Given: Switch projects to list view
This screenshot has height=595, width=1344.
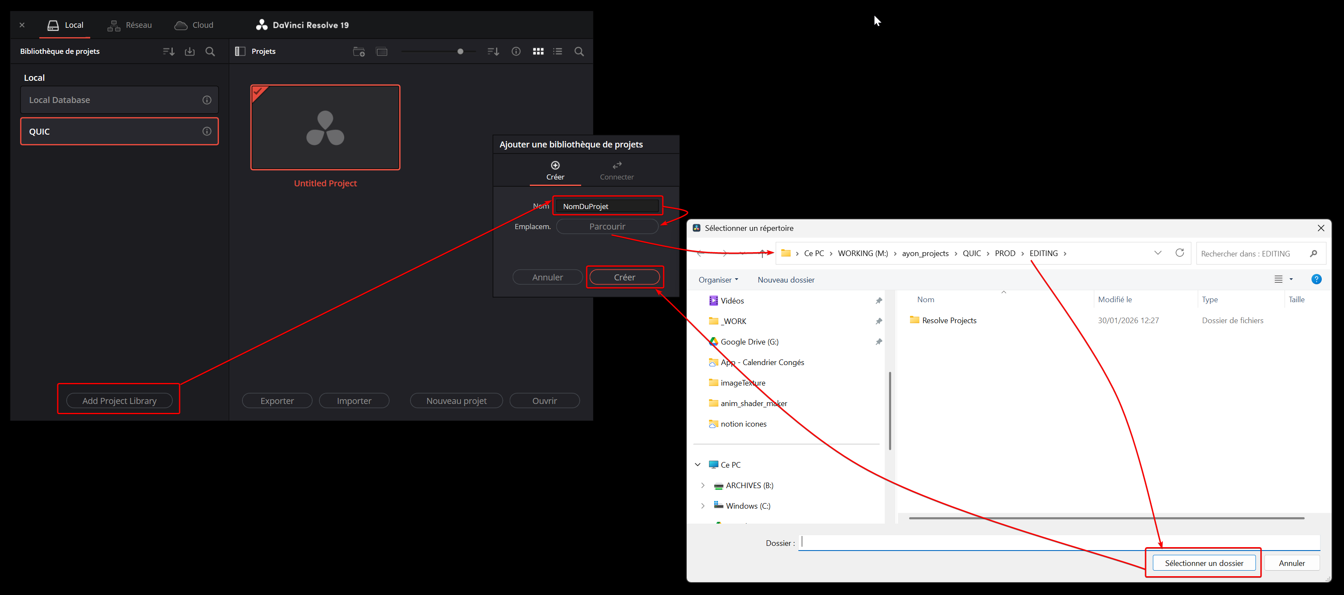Looking at the screenshot, I should [x=558, y=52].
